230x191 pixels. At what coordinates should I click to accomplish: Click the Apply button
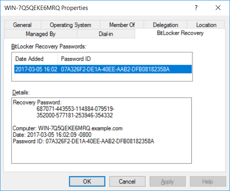coord(168,181)
